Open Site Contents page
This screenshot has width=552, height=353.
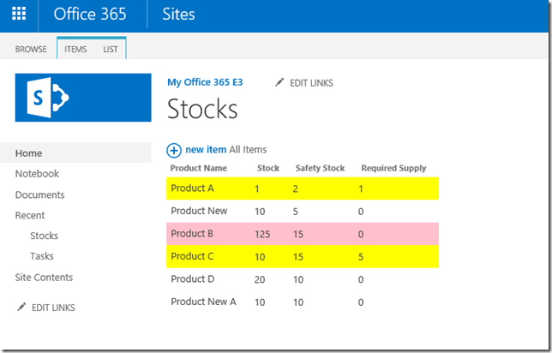44,278
